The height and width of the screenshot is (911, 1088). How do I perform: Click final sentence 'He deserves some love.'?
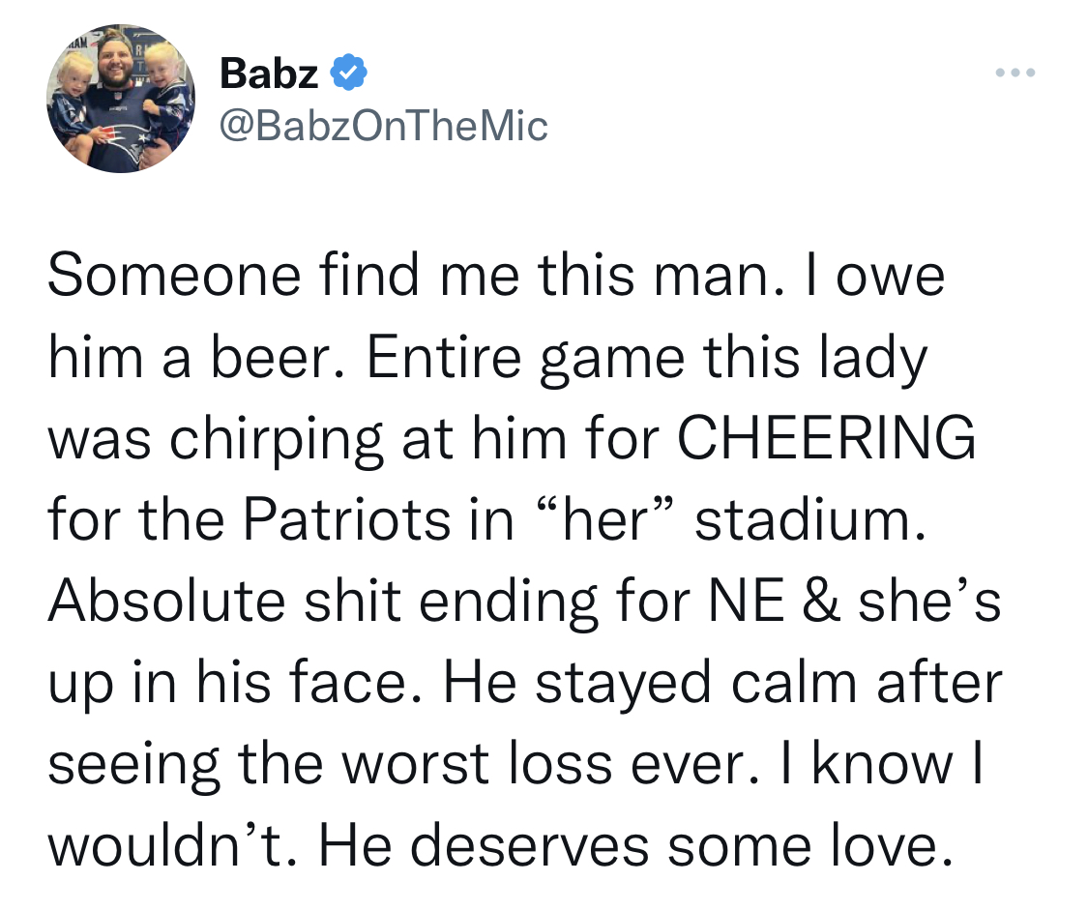coord(636,845)
